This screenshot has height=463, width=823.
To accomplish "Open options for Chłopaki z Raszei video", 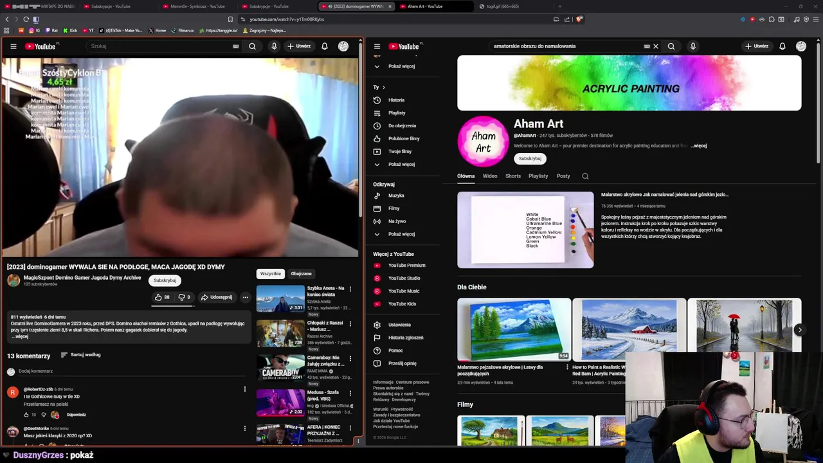I will tap(350, 324).
